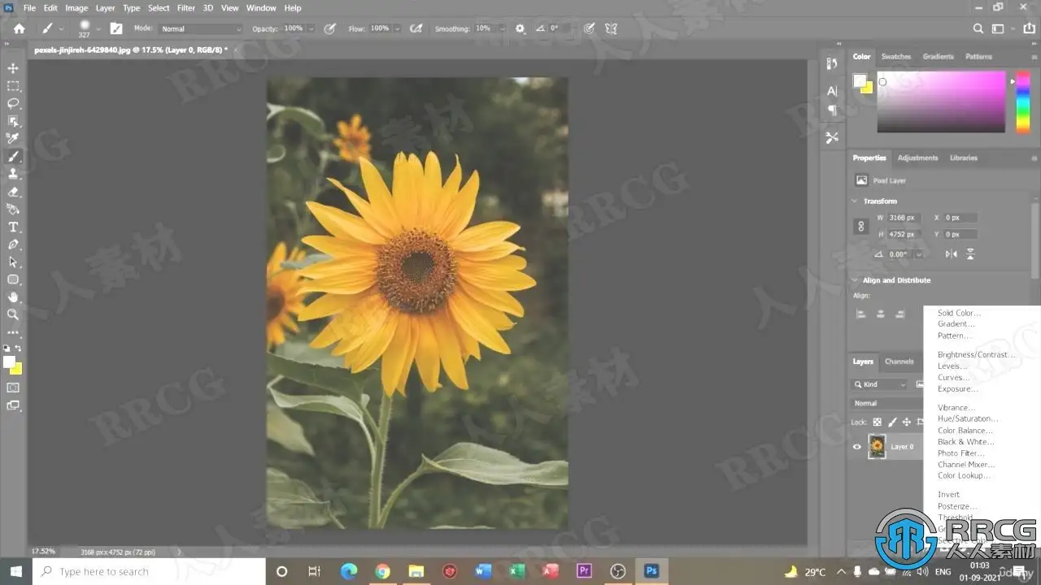Image resolution: width=1041 pixels, height=585 pixels.
Task: Click the flip horizontal icon in Transform
Action: 951,254
